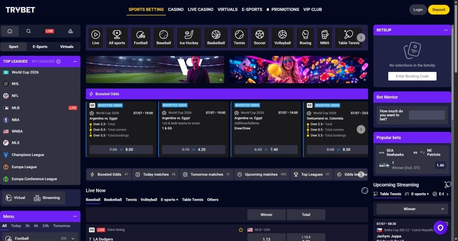Open the statistics bar chart icon
Viewport: 458px width, 241px height.
coord(70,31)
